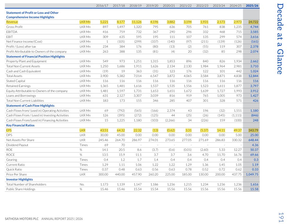Image resolution: width=287 pixels, height=224 pixels.
Task: Select the EPS value 343.79
Action: pyautogui.click(x=253, y=131)
